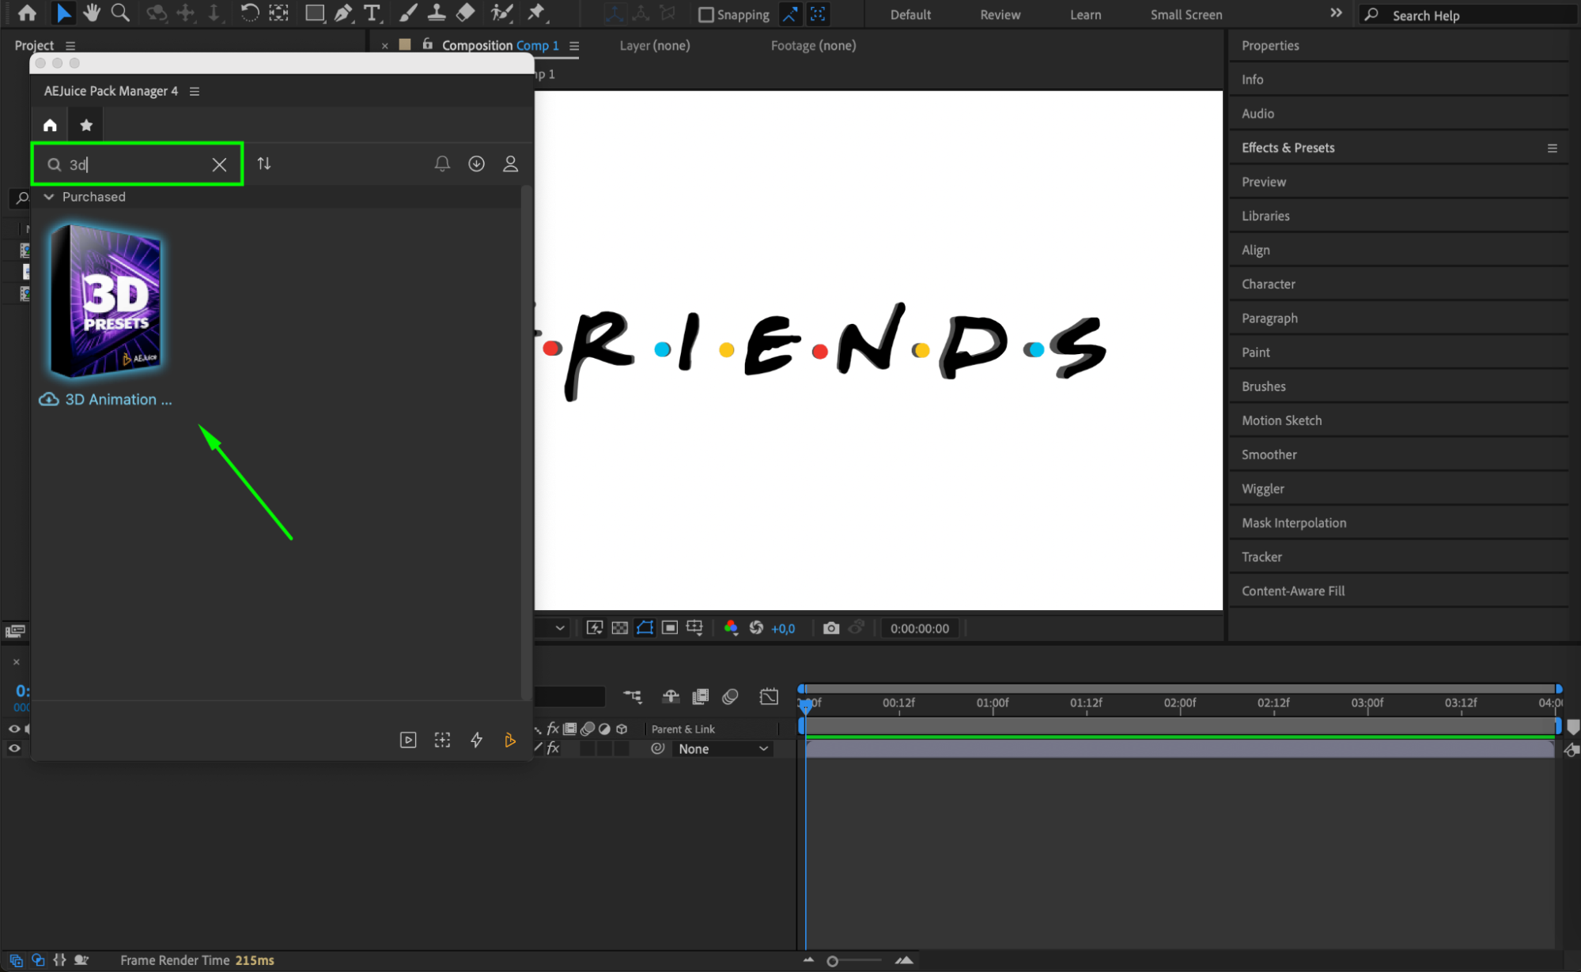The image size is (1581, 972).
Task: Select the Pen tool
Action: (343, 13)
